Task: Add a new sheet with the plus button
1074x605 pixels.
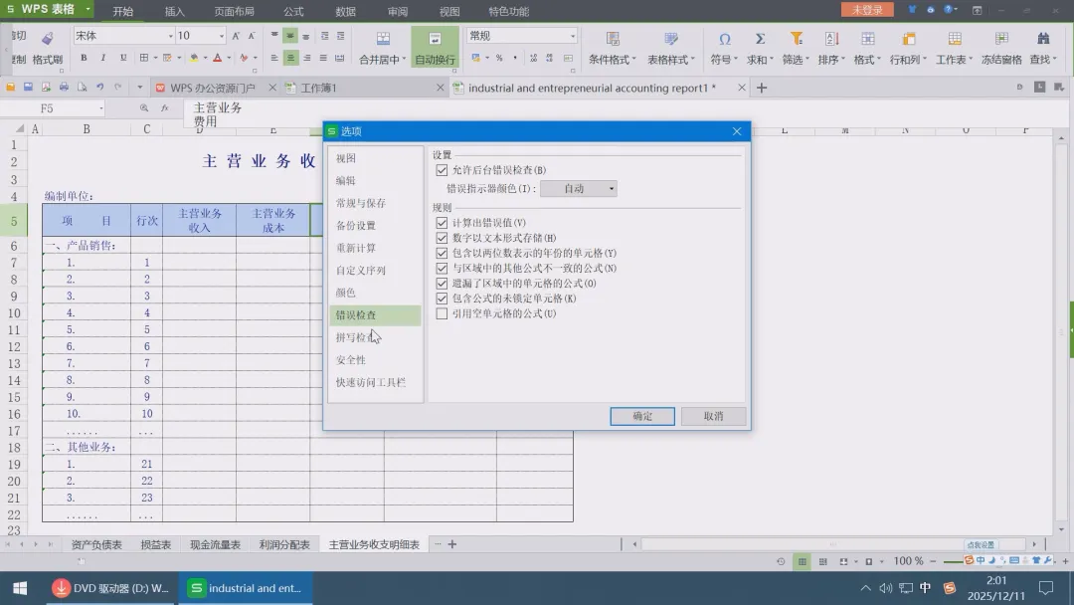Action: pos(452,544)
